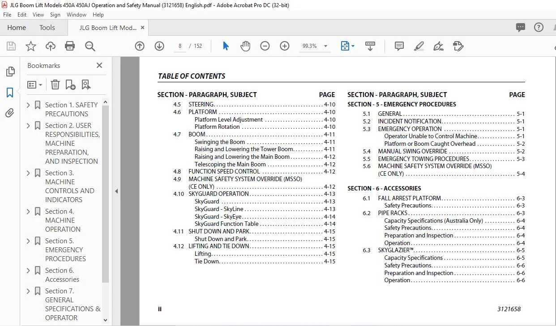
Task: Open Section 3. MACHINE CONTROLS AND INDICATORS bookmark
Action: (x=70, y=186)
